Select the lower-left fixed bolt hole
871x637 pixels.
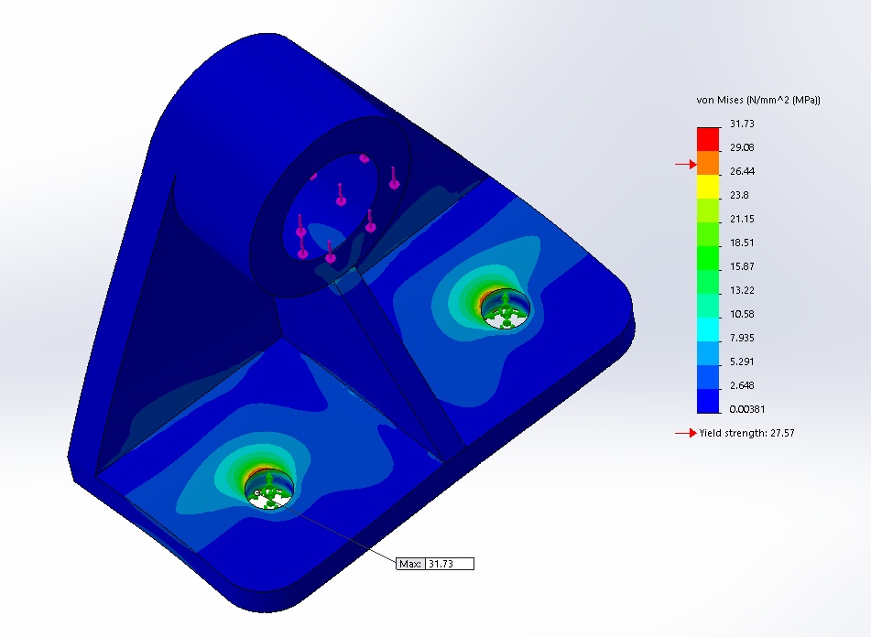269,490
